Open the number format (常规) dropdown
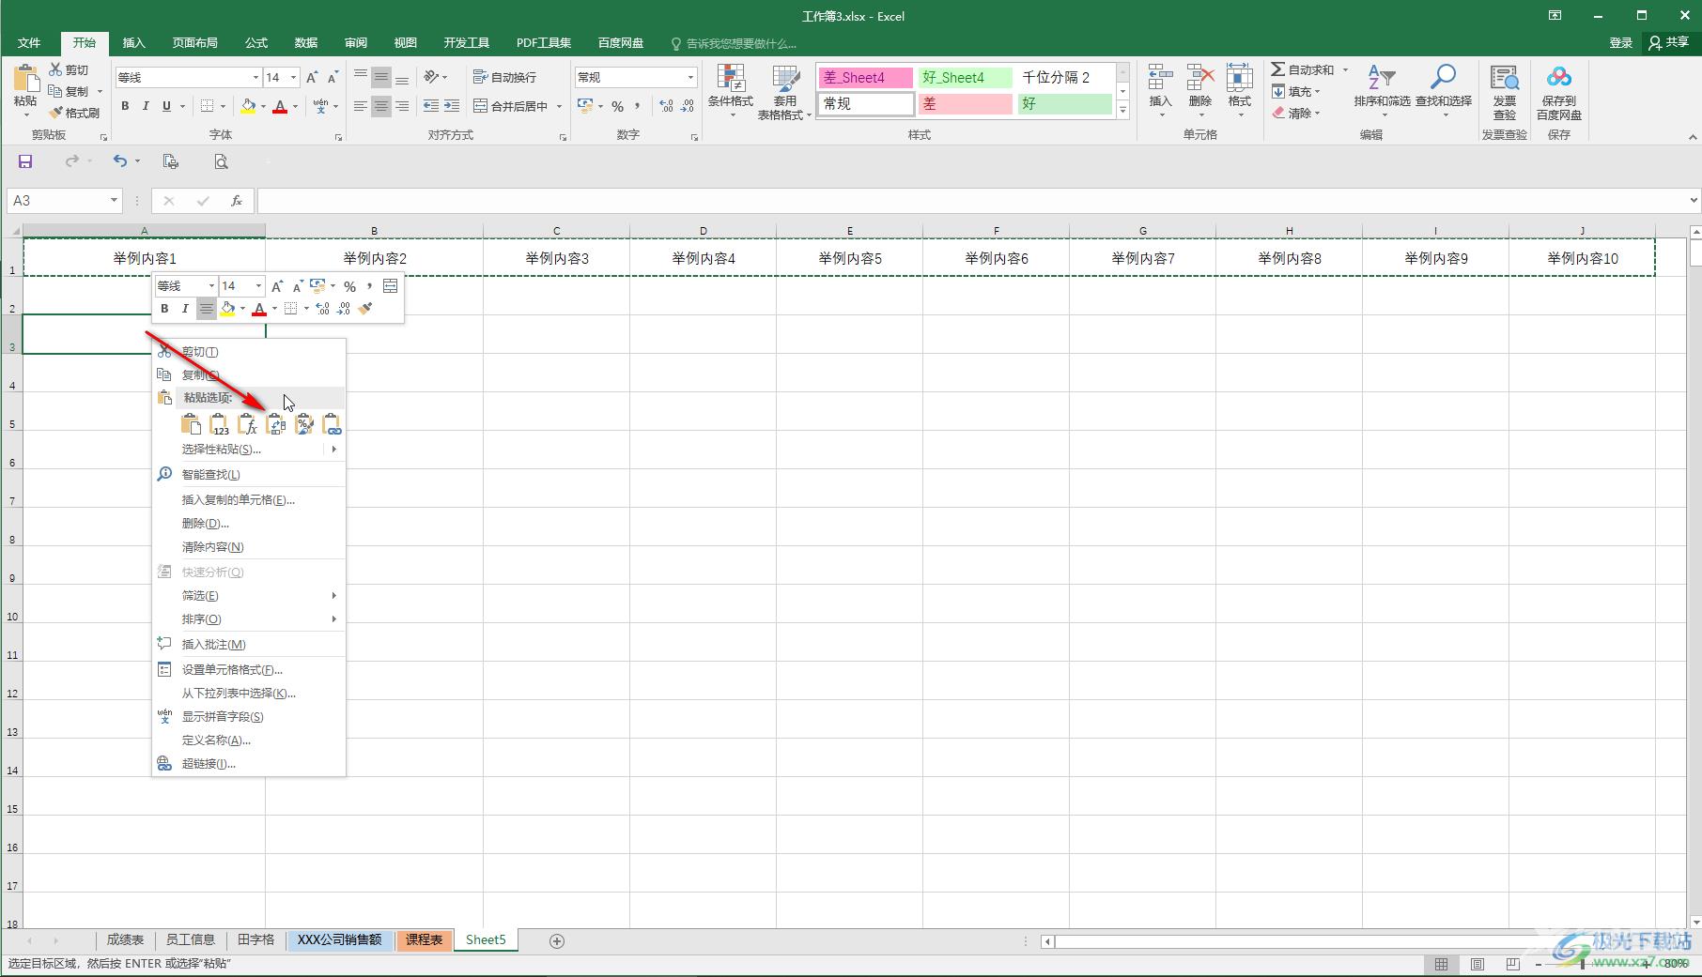The height and width of the screenshot is (977, 1702). (x=690, y=77)
